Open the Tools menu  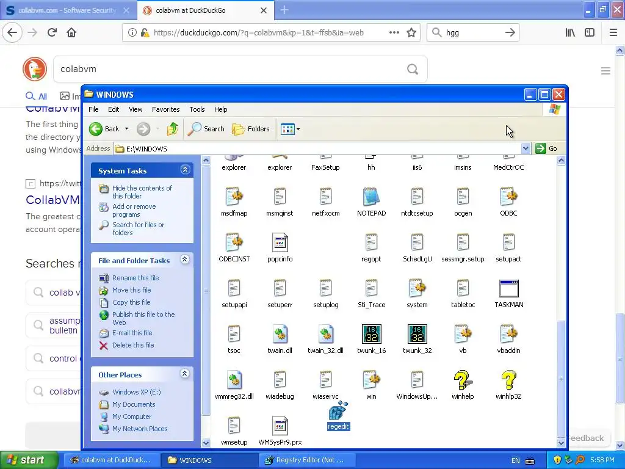(x=197, y=109)
